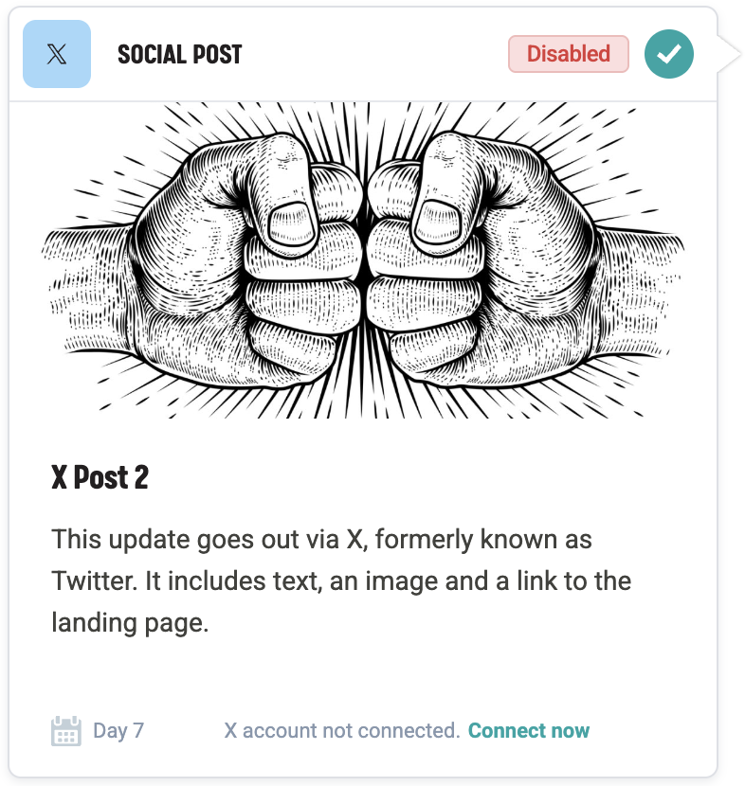Click the red Disabled status badge

click(569, 54)
